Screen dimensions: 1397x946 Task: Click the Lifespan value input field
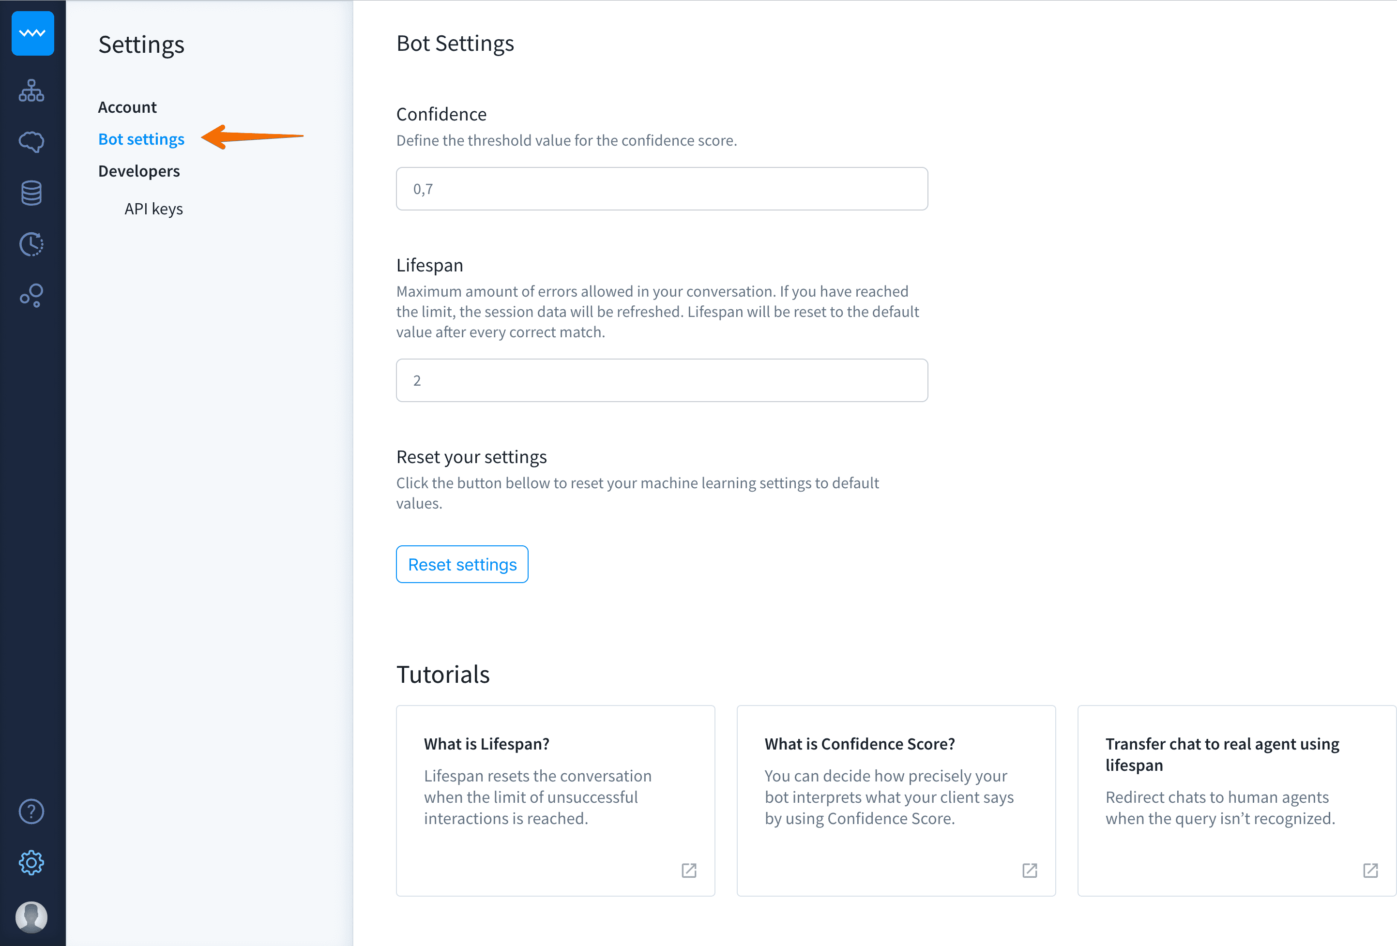pyautogui.click(x=661, y=380)
